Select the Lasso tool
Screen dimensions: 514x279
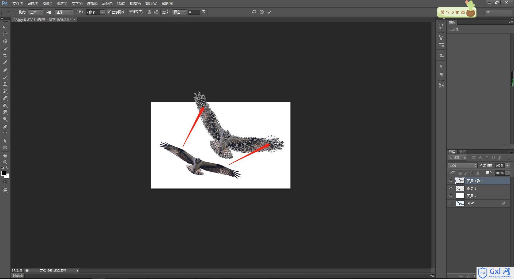click(5, 42)
